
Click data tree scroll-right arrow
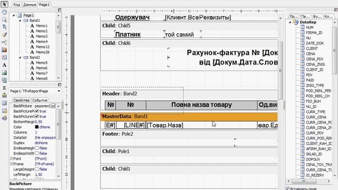coord(328,181)
